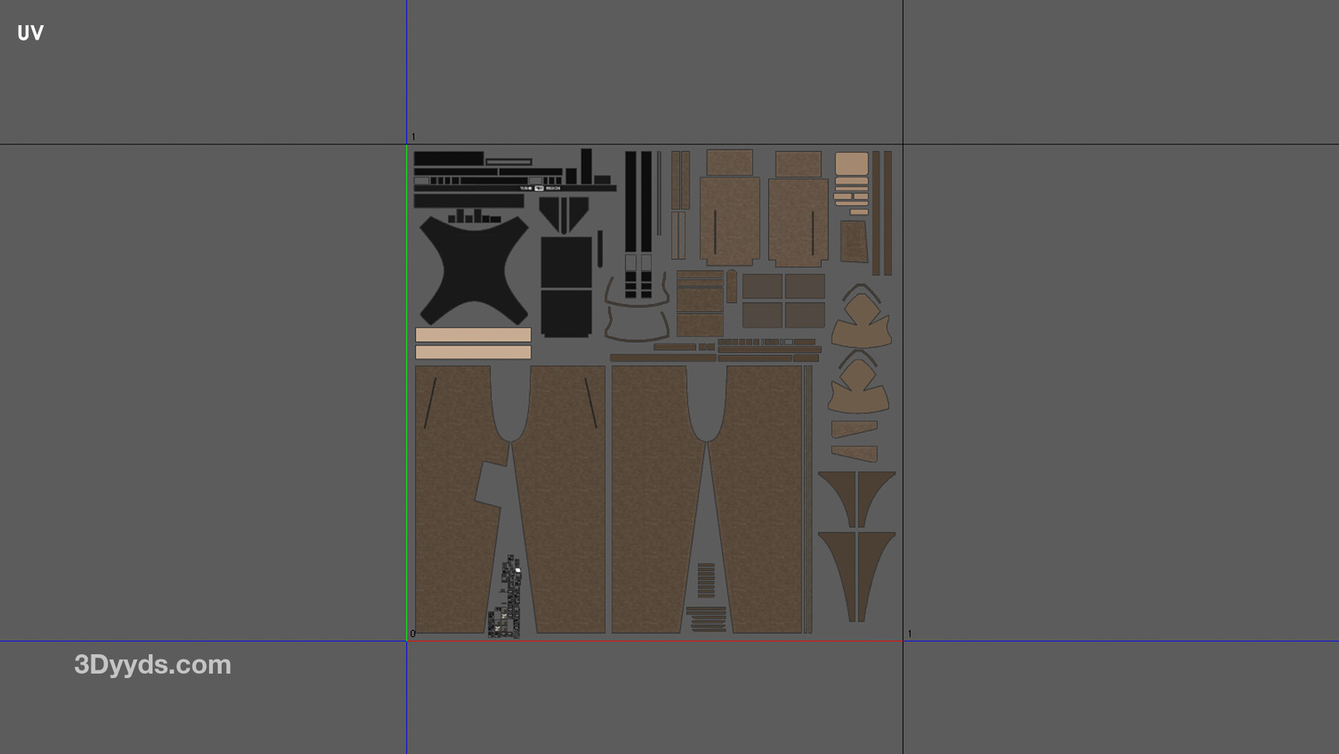Select the left brown pocket panel with slit

(729, 220)
